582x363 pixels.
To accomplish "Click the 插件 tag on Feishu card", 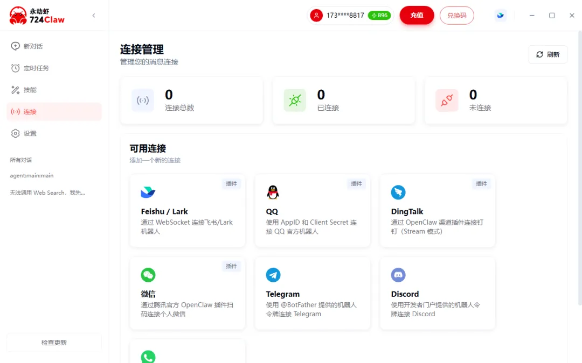I will [231, 184].
